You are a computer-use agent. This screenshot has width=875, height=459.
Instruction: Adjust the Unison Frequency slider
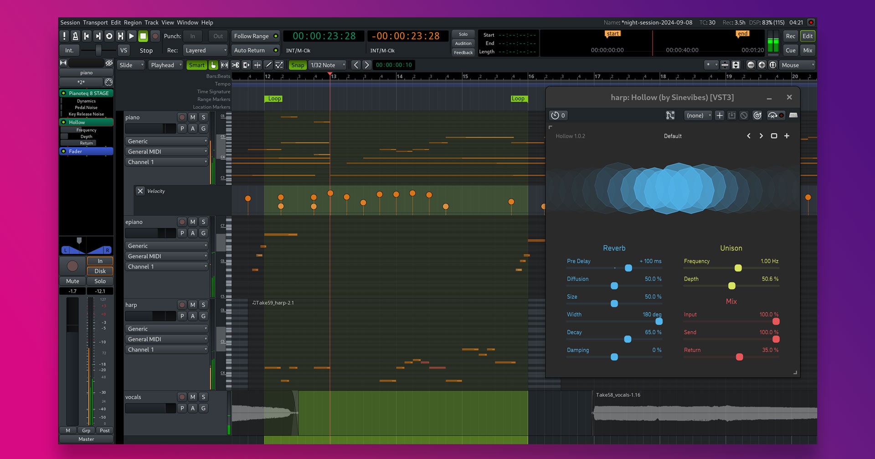(731, 268)
